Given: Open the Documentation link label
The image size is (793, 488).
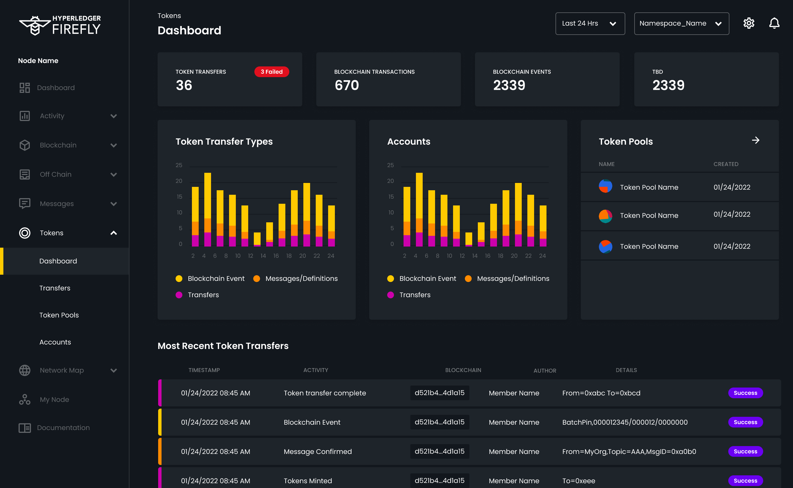Looking at the screenshot, I should point(64,428).
